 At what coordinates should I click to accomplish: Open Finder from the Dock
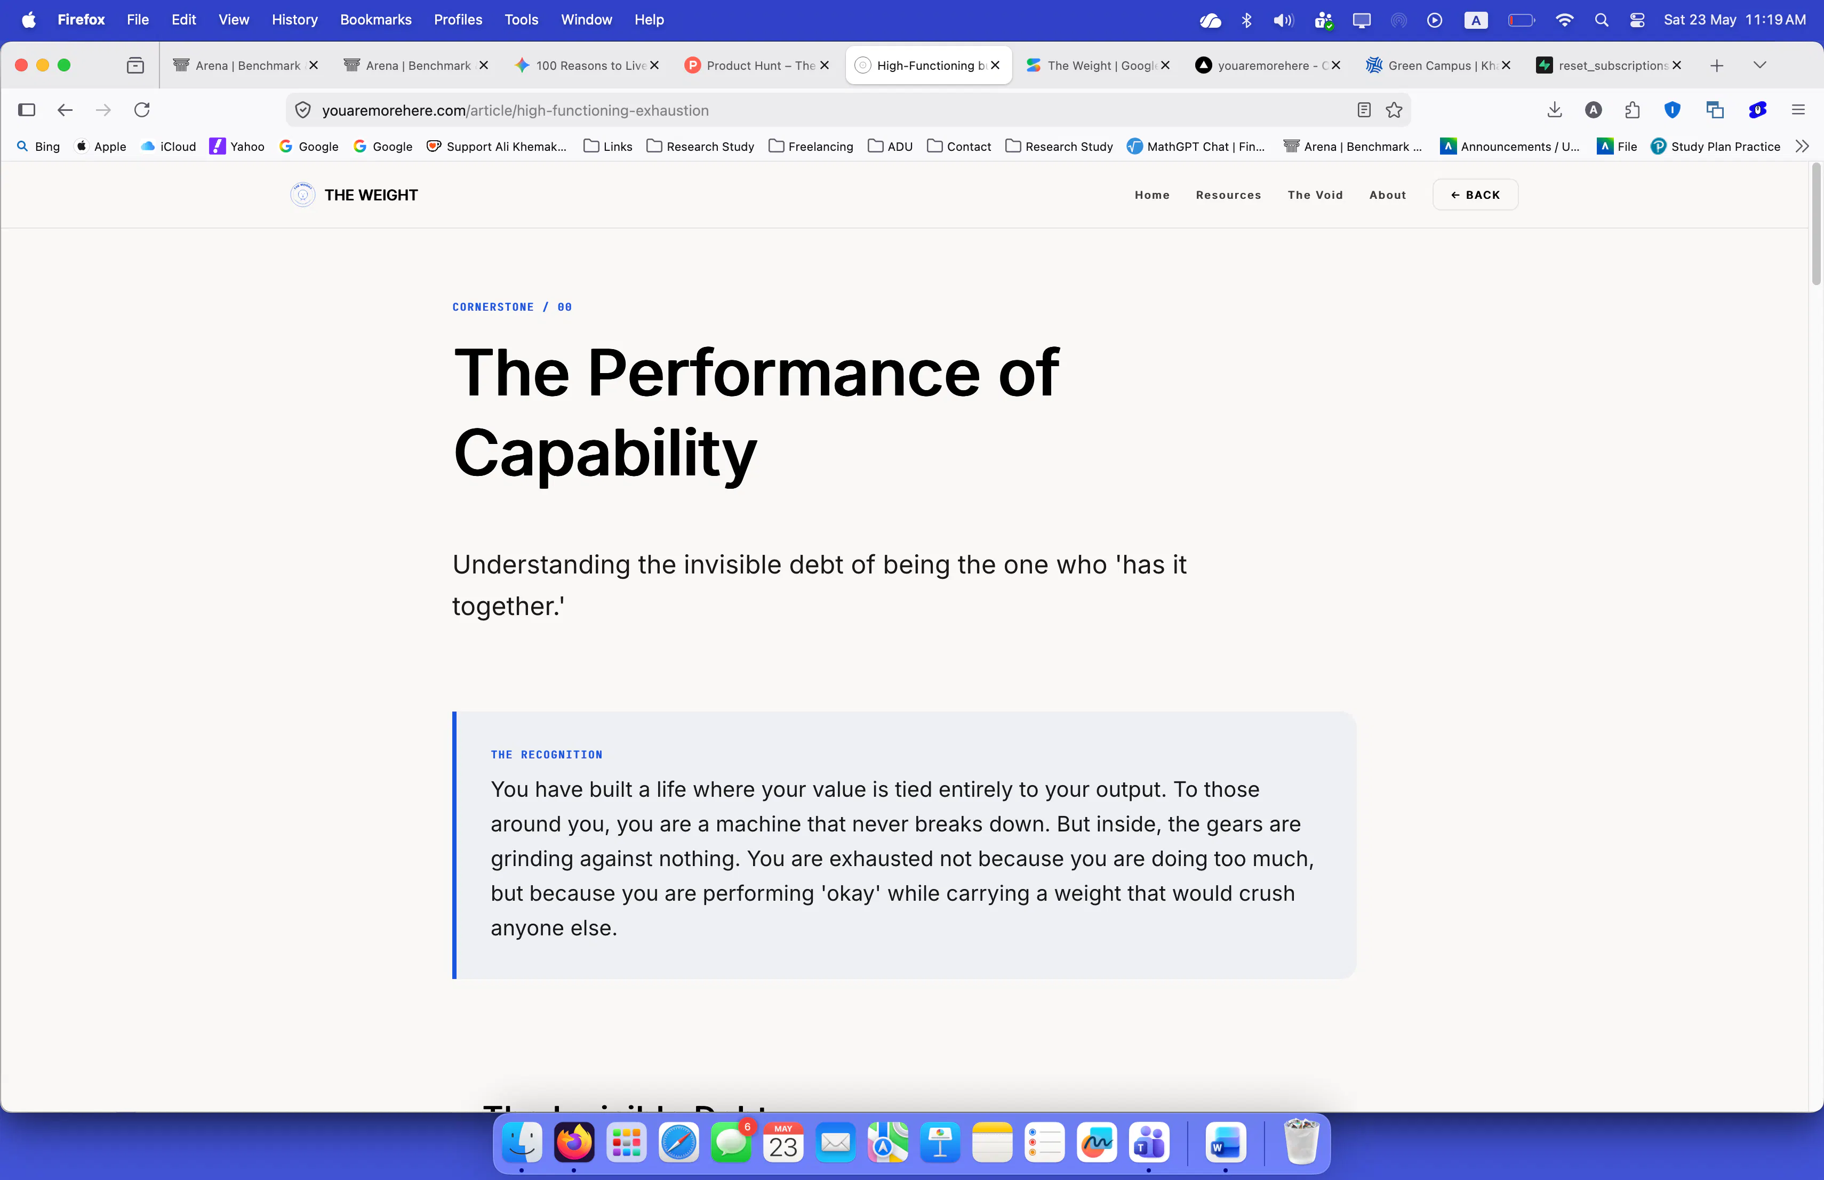[522, 1143]
